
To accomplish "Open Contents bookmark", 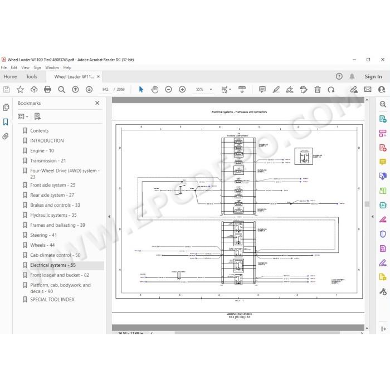I will click(x=40, y=130).
